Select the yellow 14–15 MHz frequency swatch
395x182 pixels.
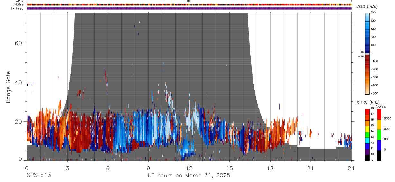pos(367,129)
